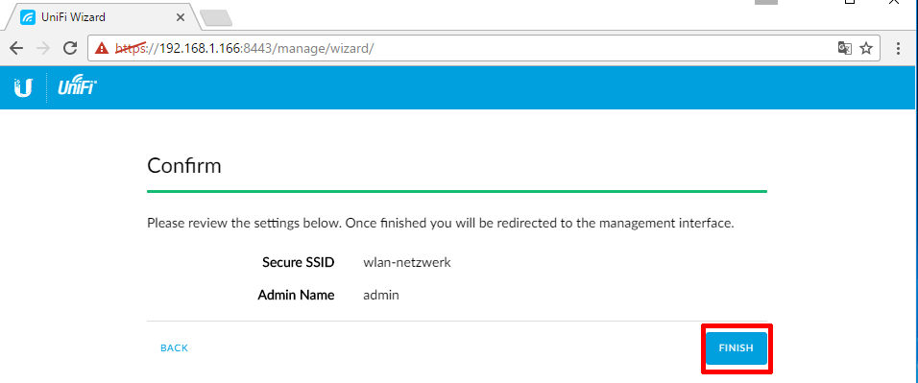Click the Ubiquiti U logo
Viewport: 918px width, 383px height.
point(23,87)
